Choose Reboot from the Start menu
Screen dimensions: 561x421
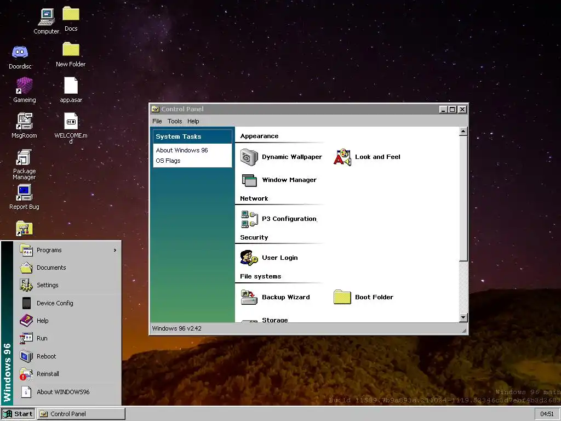pyautogui.click(x=67, y=356)
